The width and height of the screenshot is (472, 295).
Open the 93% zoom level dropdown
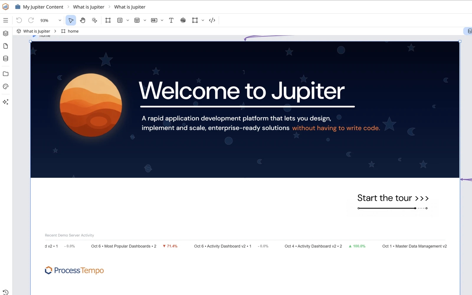51,20
